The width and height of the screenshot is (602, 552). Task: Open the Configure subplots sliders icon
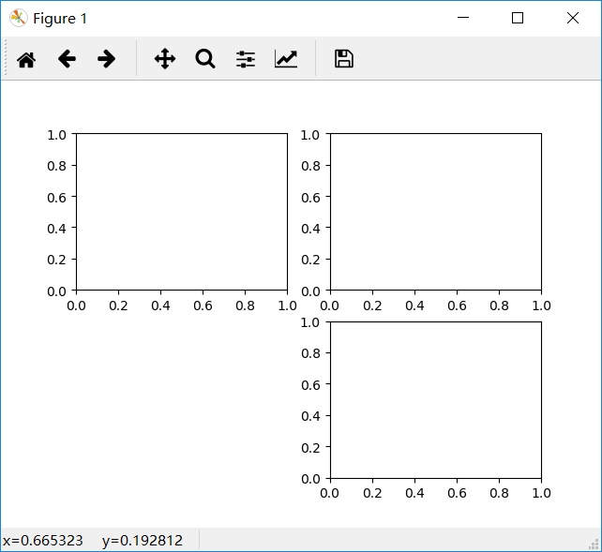246,59
